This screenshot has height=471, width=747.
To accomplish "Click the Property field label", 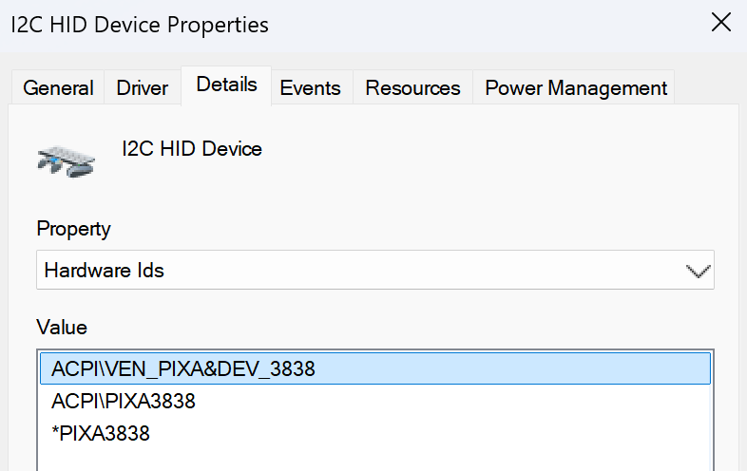I will (x=73, y=229).
